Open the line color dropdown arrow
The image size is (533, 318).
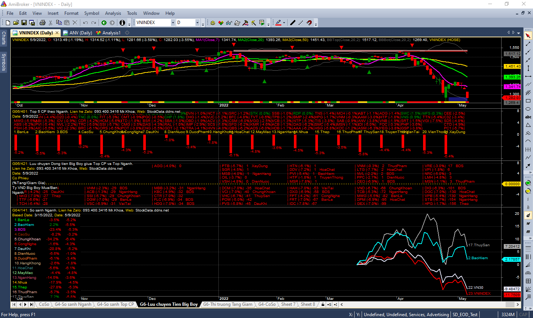click(284, 23)
